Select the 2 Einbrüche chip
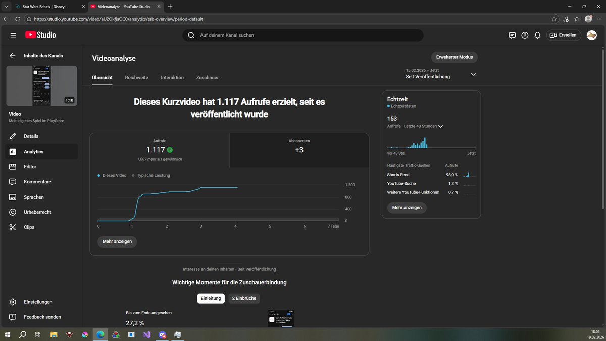 point(245,298)
